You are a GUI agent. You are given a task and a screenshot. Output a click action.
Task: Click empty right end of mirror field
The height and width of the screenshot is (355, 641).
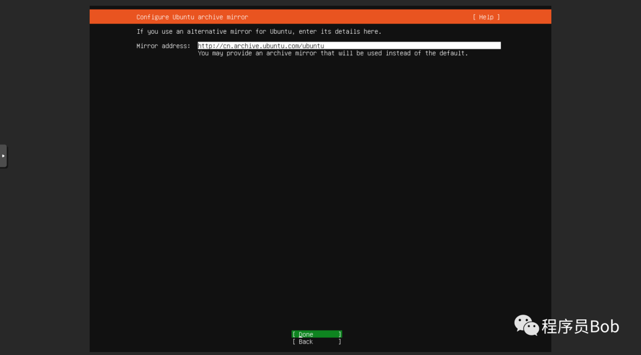pyautogui.click(x=413, y=45)
